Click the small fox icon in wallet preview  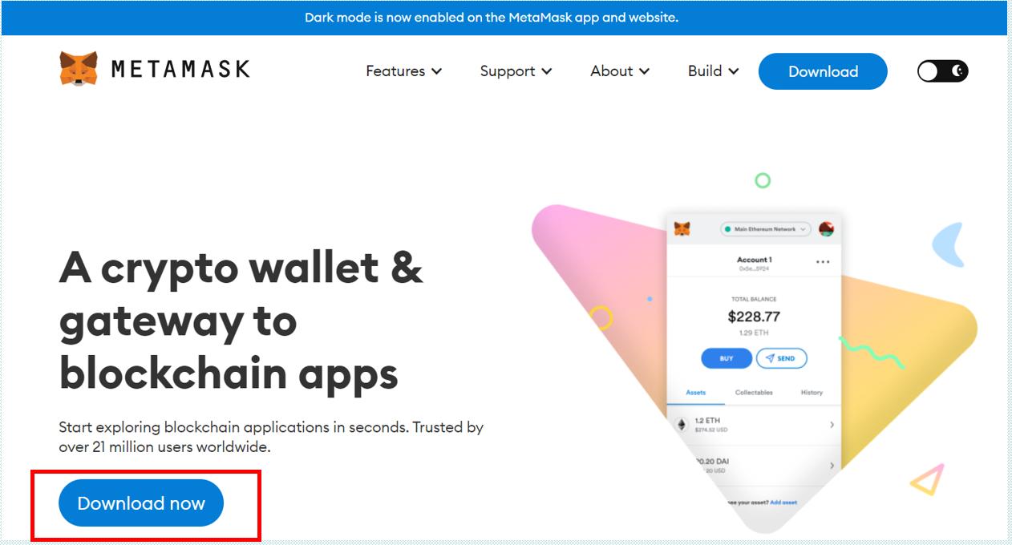682,229
